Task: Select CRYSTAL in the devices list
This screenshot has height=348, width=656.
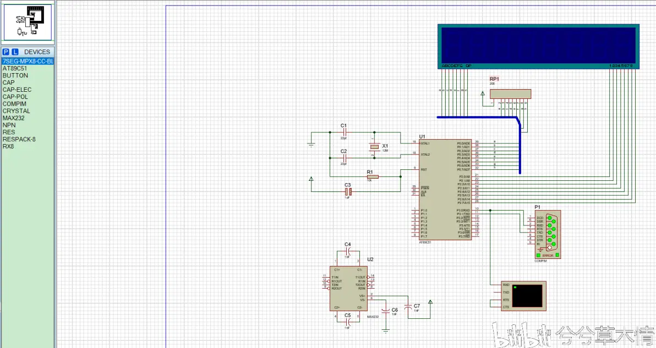Action: tap(17, 111)
